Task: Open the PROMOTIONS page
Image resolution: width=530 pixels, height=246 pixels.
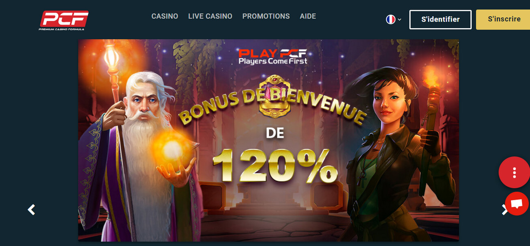Action: coord(266,16)
